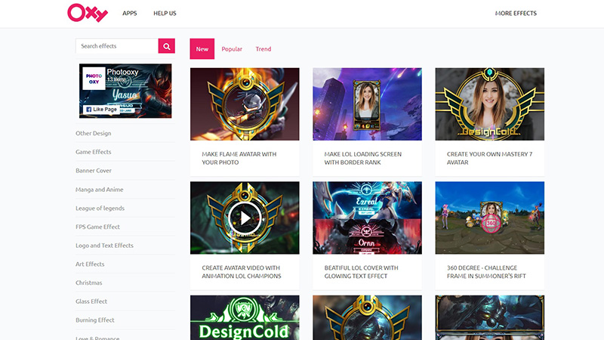Viewport: 604px width, 340px height.
Task: Click the magnifier search button
Action: click(x=166, y=46)
